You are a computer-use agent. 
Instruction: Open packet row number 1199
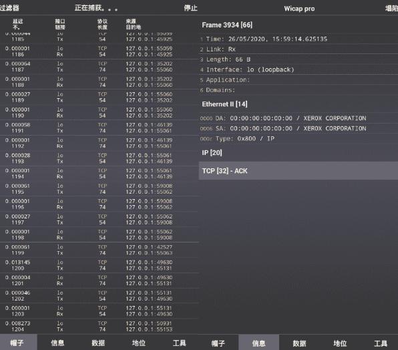[x=99, y=250]
